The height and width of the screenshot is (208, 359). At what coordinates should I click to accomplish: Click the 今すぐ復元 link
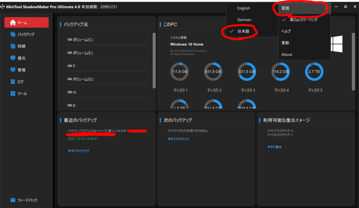(x=274, y=147)
